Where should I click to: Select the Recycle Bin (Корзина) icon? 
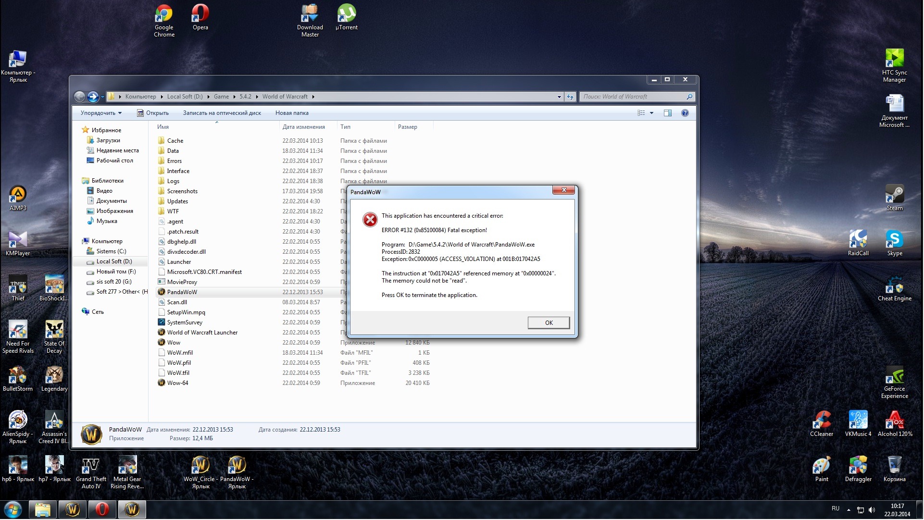tap(895, 469)
